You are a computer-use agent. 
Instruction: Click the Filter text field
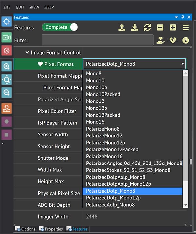[98, 40]
